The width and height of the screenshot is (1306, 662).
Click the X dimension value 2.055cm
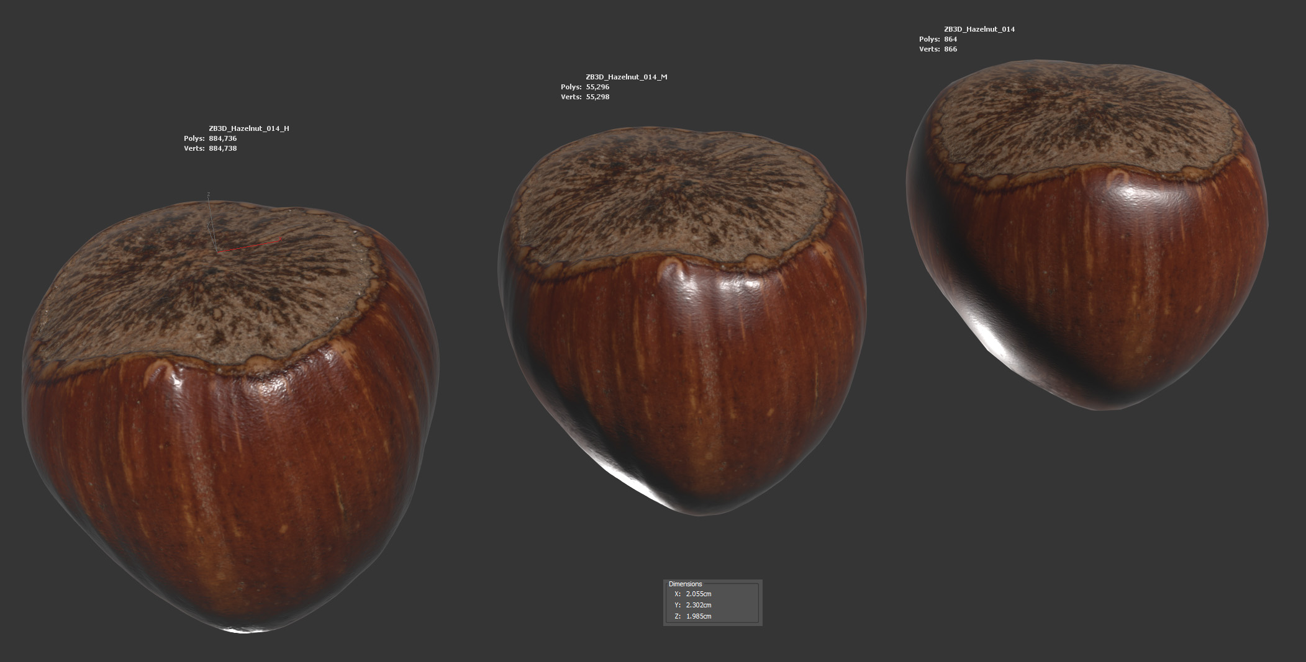click(x=699, y=594)
